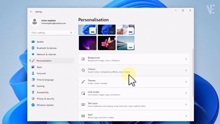Expand the Themes row chevron

tap(186, 82)
